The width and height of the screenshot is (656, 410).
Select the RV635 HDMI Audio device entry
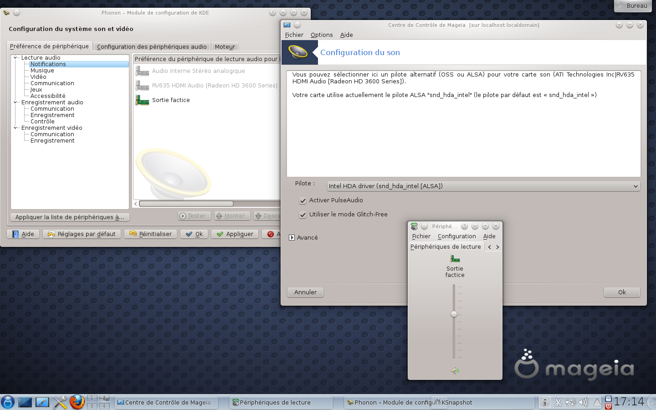(x=207, y=86)
